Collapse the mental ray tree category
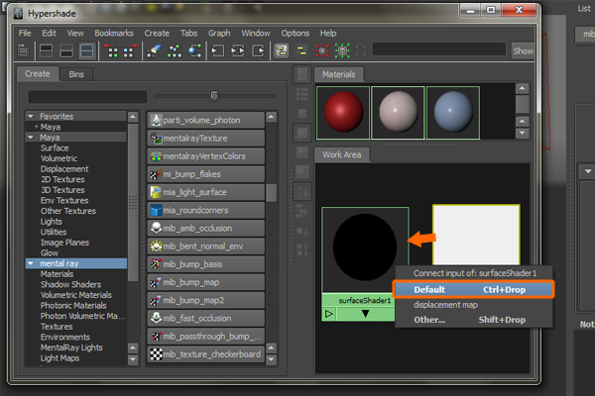Screen dimensions: 595x396 pyautogui.click(x=31, y=263)
